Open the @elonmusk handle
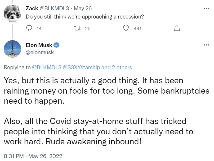Viewport: 214px width, 161px height. pos(40,52)
